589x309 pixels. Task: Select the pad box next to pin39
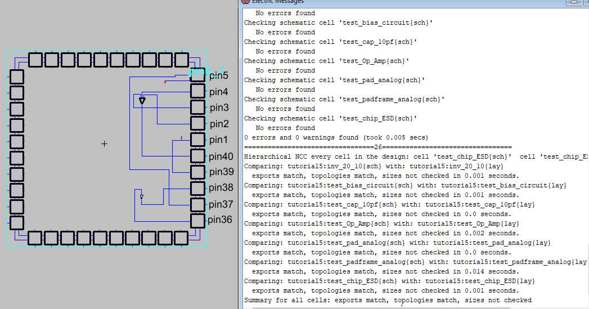[197, 172]
